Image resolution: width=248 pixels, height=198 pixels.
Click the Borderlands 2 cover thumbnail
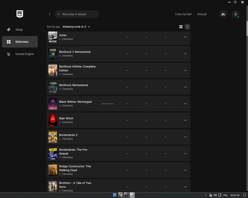coord(53,137)
